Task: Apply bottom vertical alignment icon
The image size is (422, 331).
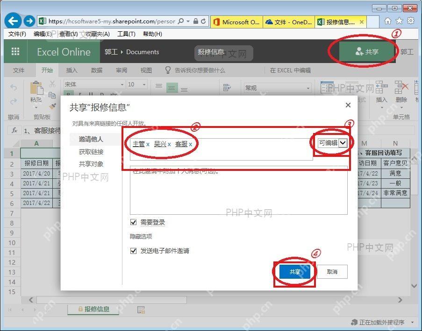Action: 184,89
